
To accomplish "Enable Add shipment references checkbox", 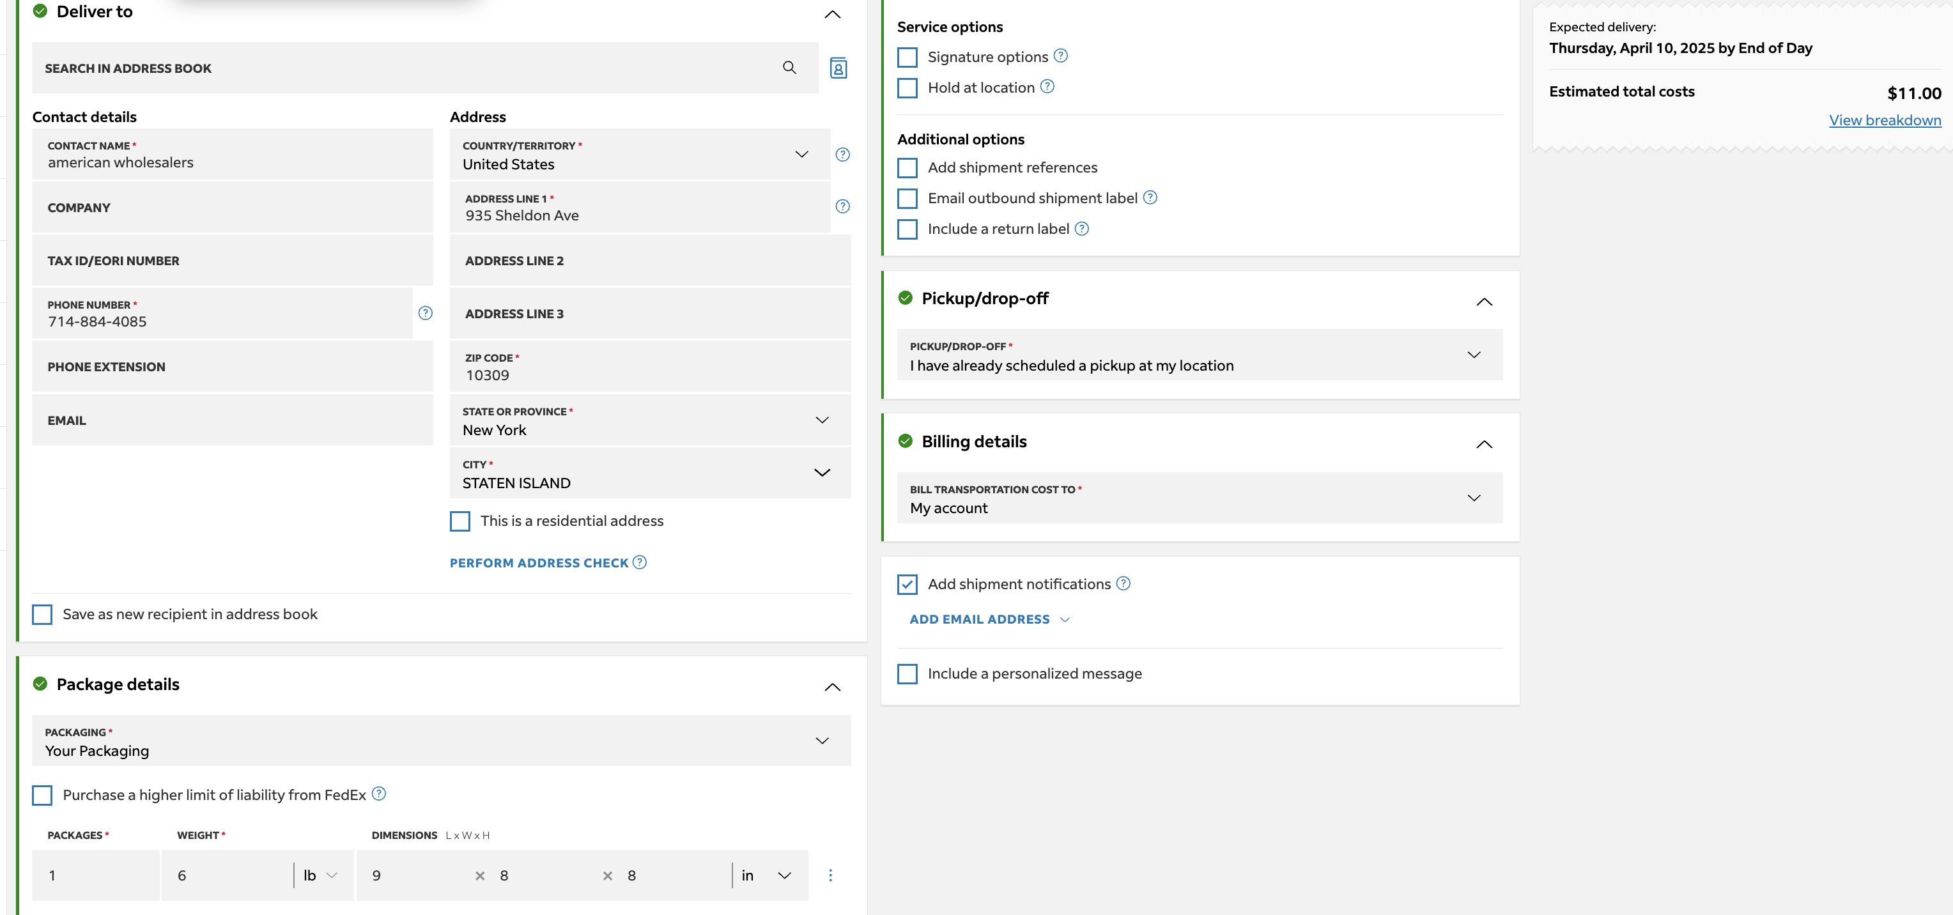I will 907,167.
